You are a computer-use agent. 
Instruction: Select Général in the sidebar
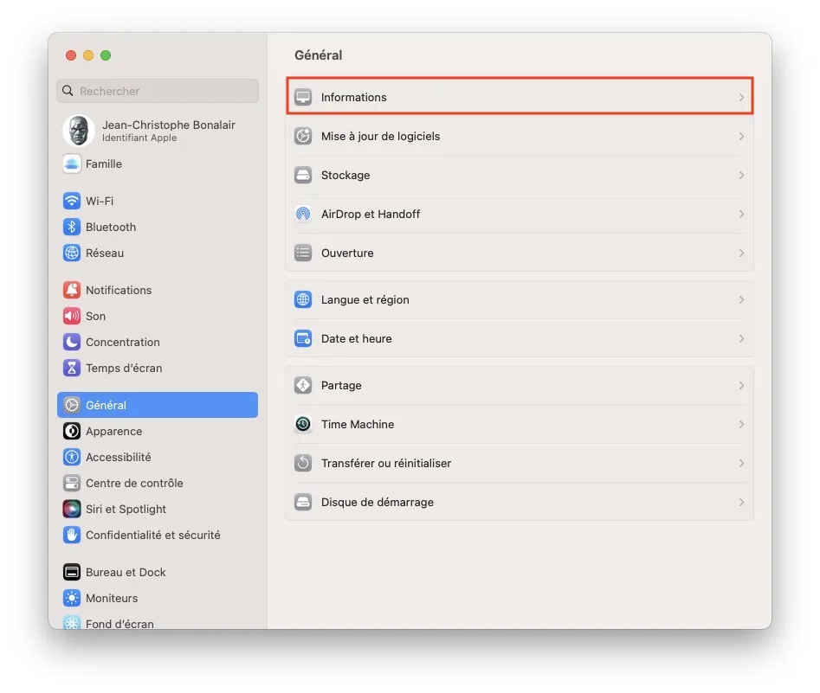(158, 405)
